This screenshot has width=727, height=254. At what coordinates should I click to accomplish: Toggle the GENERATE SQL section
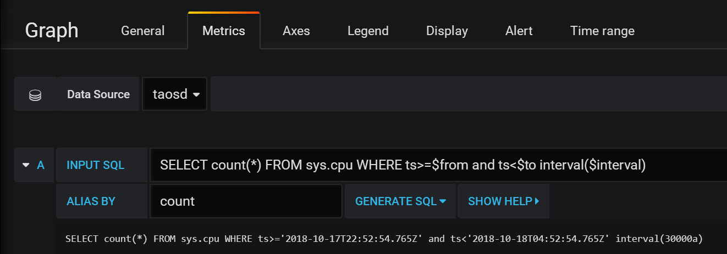coord(400,201)
